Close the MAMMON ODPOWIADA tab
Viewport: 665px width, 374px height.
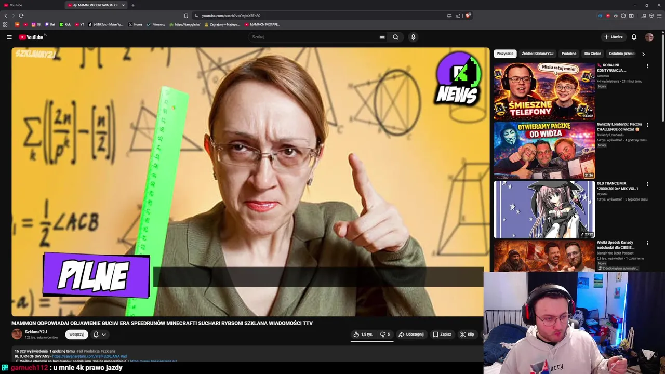[x=123, y=5]
